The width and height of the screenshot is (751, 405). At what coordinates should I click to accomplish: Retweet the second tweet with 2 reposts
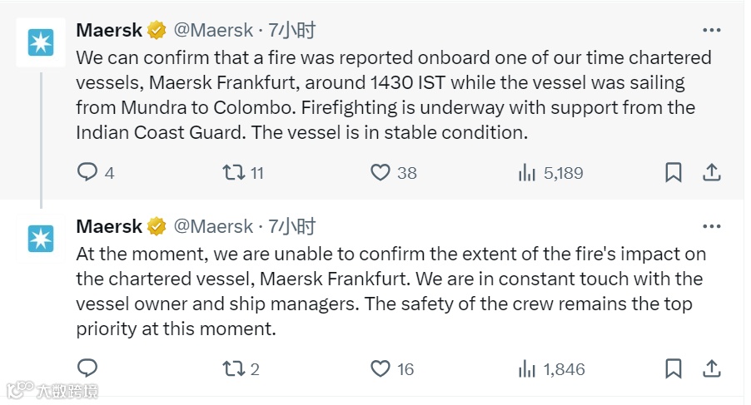234,368
